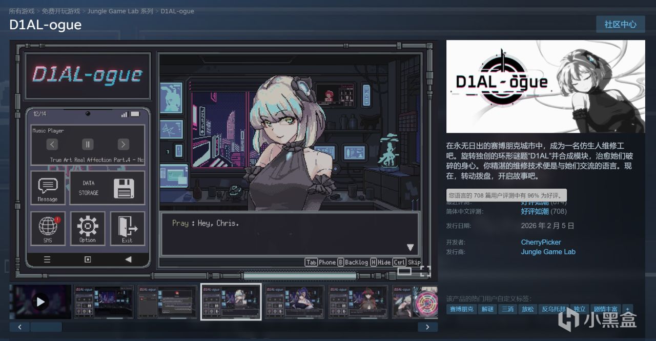
Task: Click the Pray dialogue text box
Action: click(290, 234)
